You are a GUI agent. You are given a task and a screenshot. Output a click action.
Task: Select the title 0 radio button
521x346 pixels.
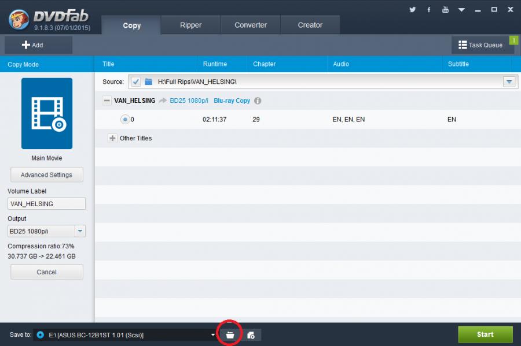pos(125,120)
